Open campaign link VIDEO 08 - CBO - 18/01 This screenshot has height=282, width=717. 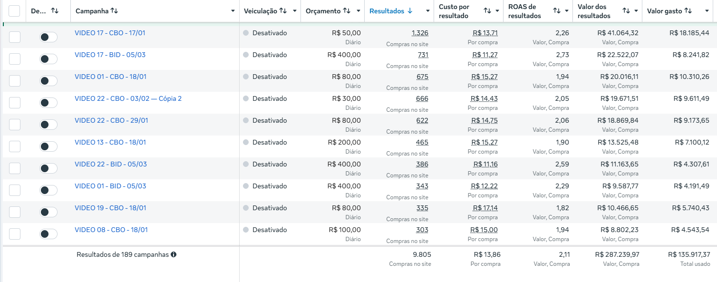click(x=111, y=230)
